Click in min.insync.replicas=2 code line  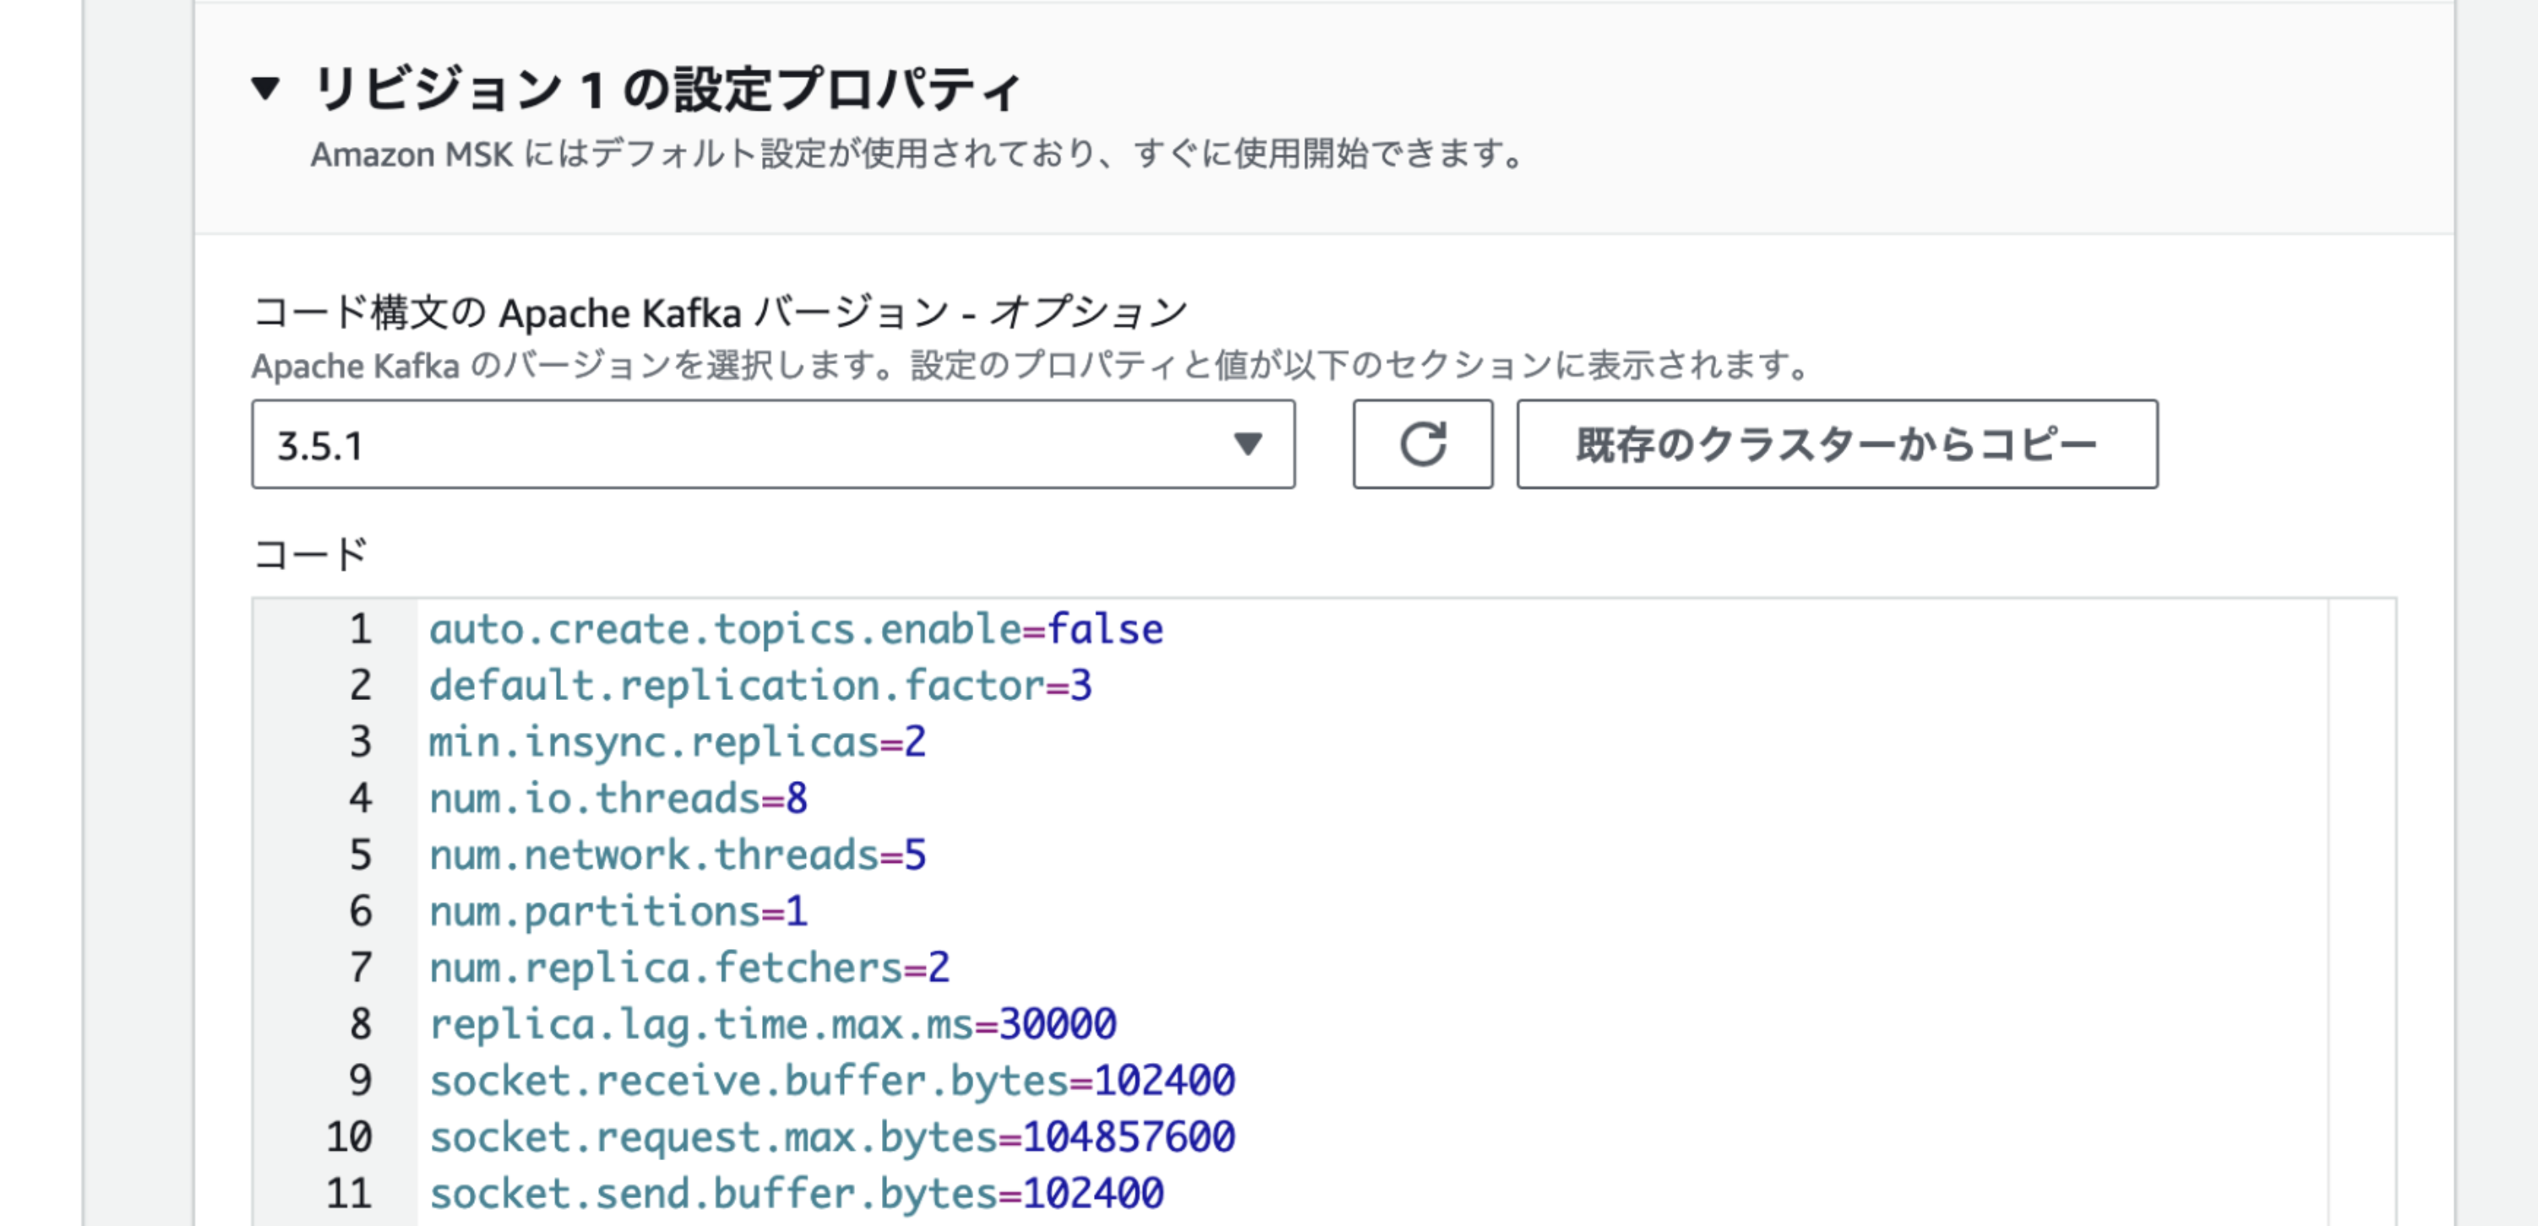[x=676, y=741]
